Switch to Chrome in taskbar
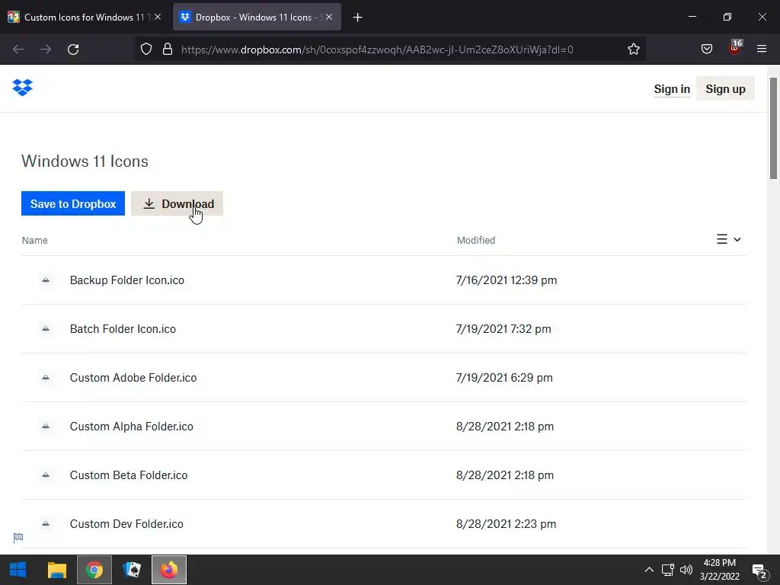The image size is (780, 585). (x=94, y=570)
